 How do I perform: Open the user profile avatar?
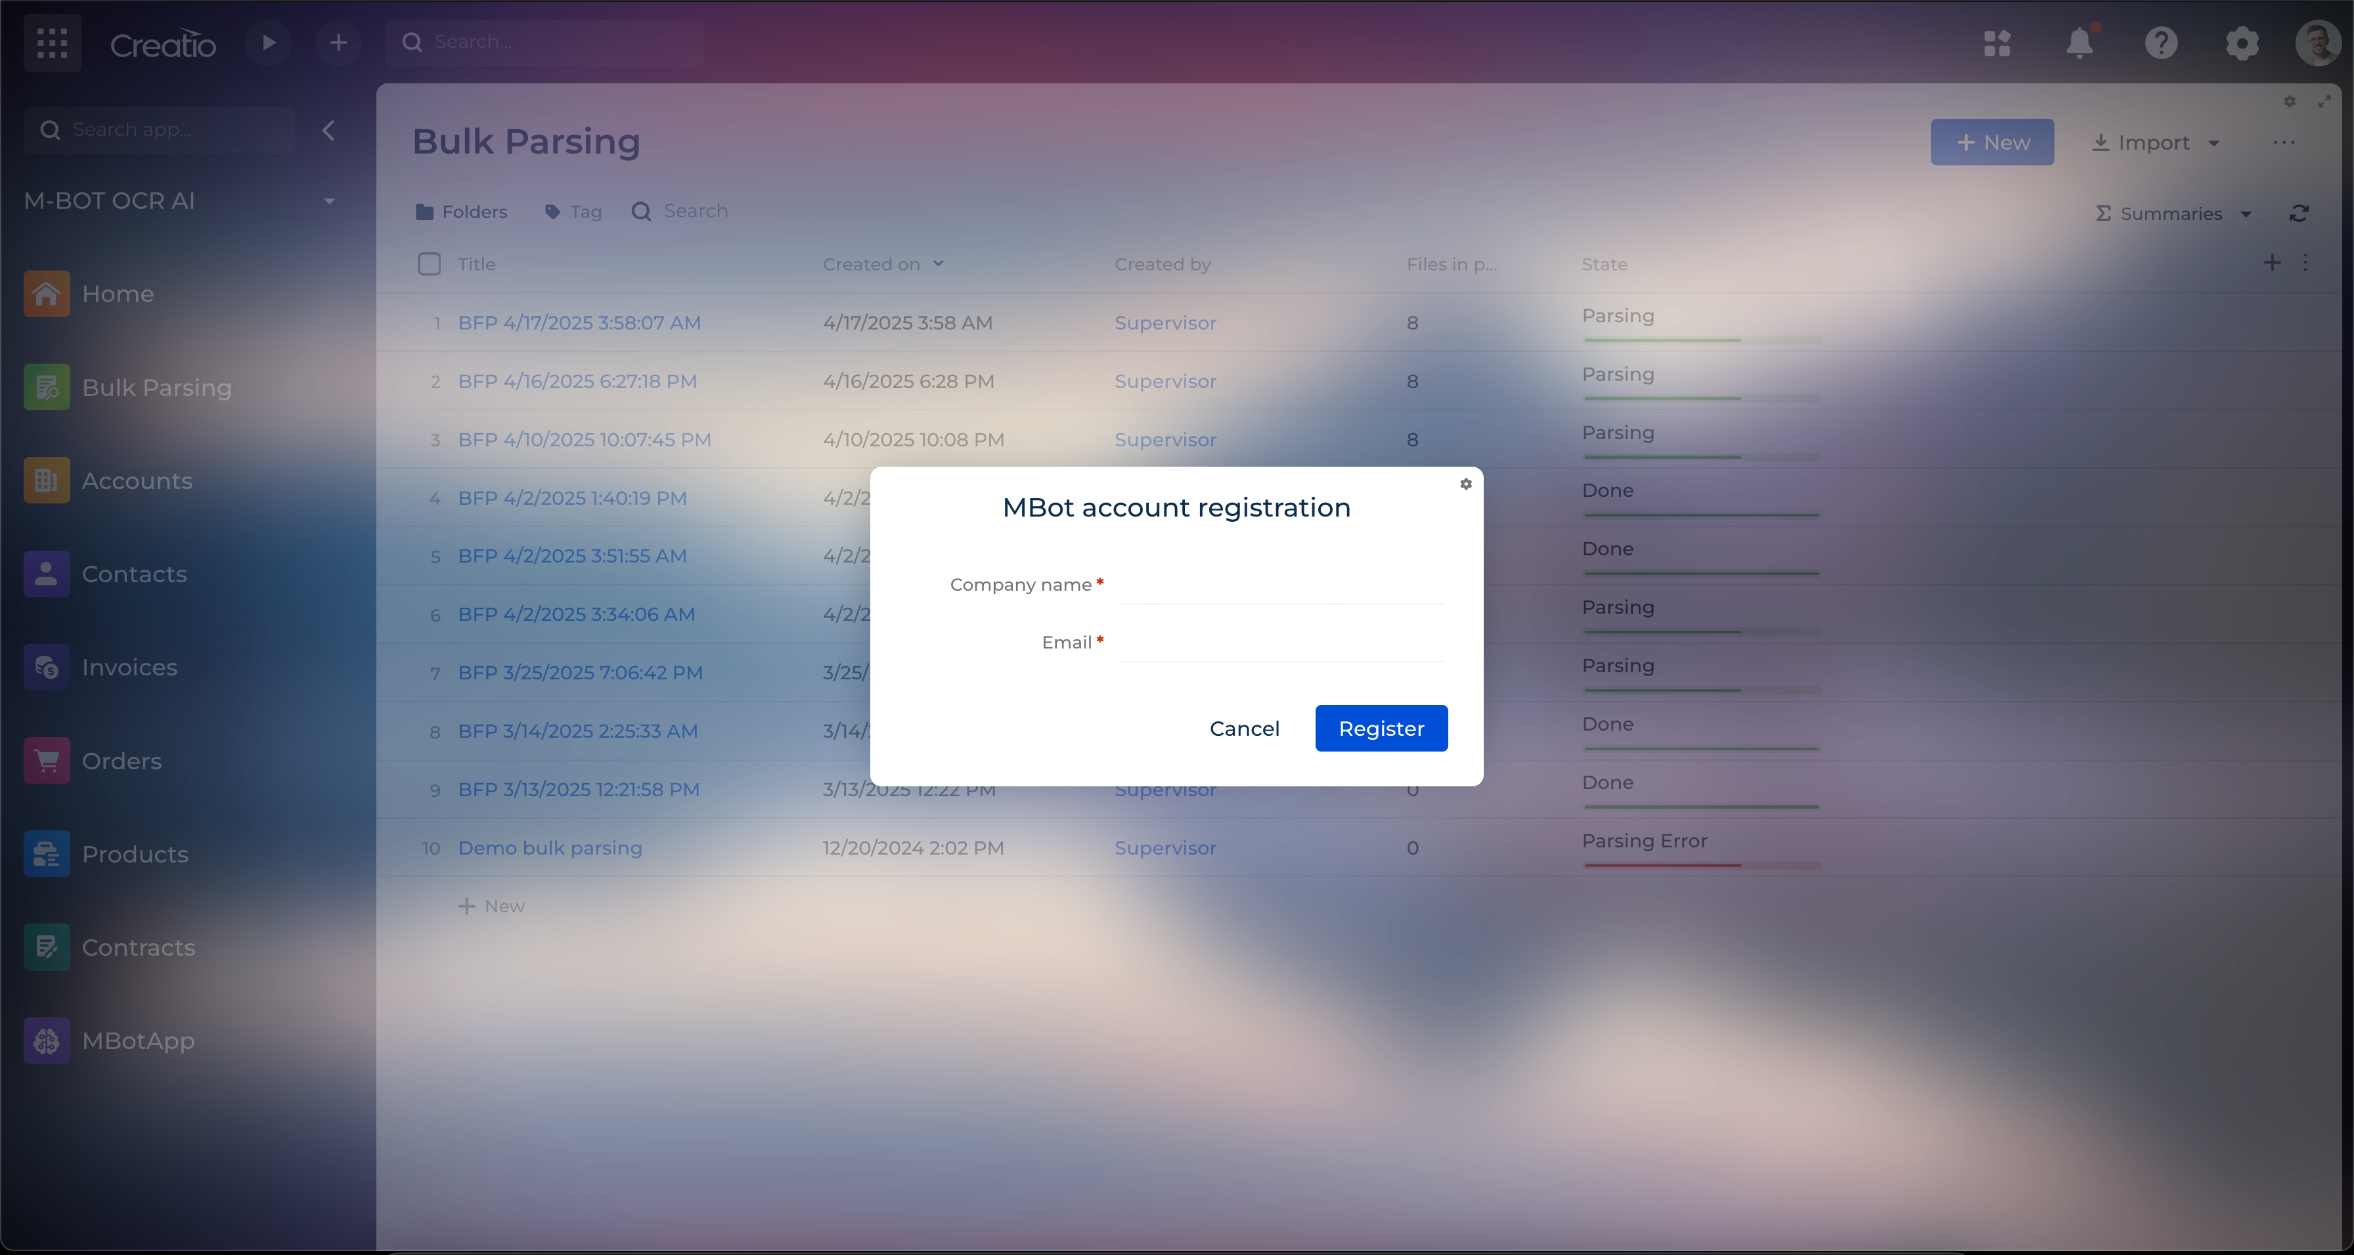click(2317, 43)
